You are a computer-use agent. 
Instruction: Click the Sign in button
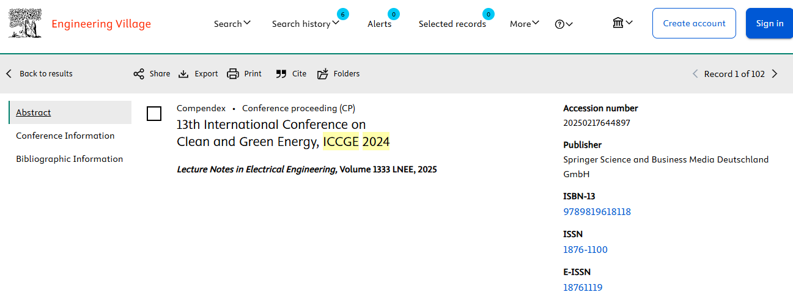(769, 23)
